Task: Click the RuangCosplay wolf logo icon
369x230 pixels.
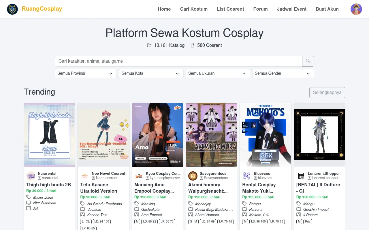Action: point(12,9)
